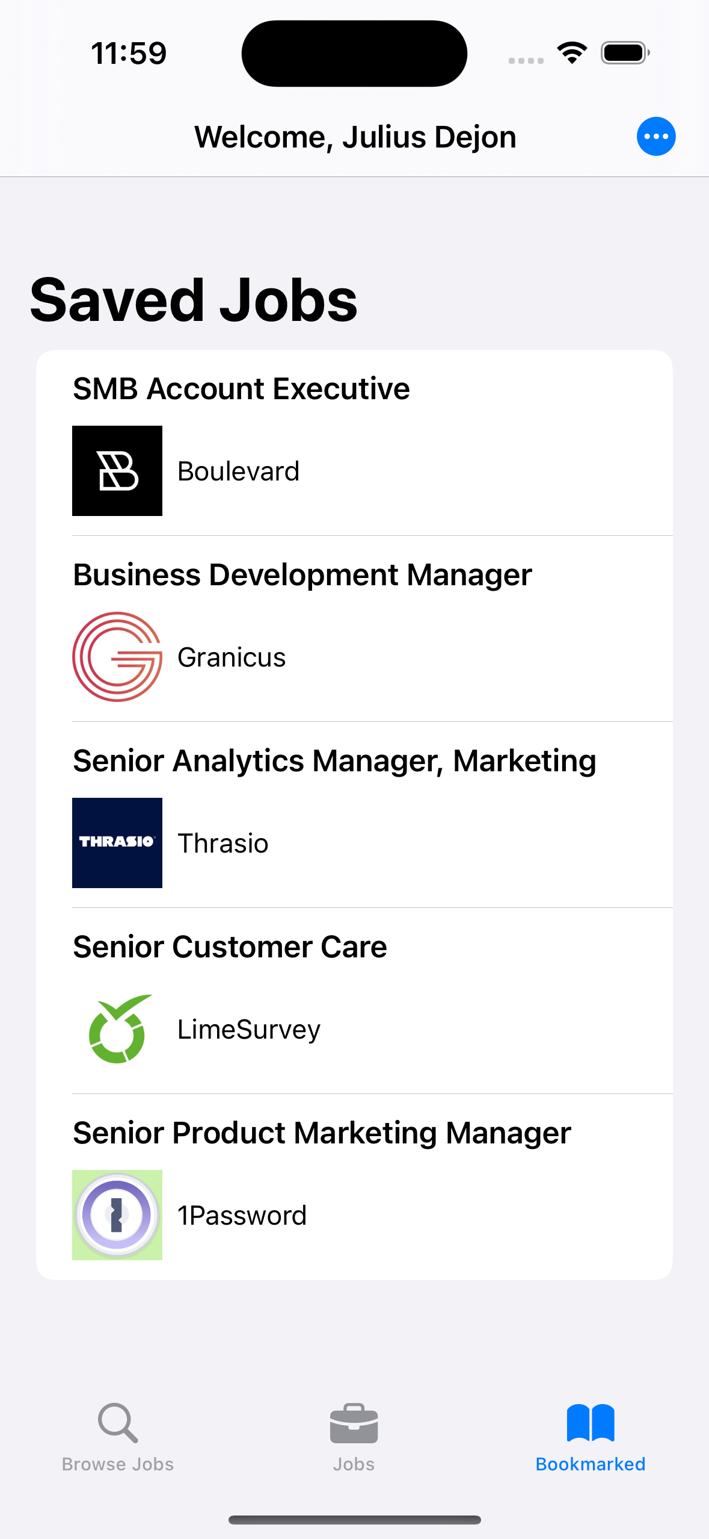
Task: Tap the 1Password keyhole logo
Action: tap(117, 1215)
